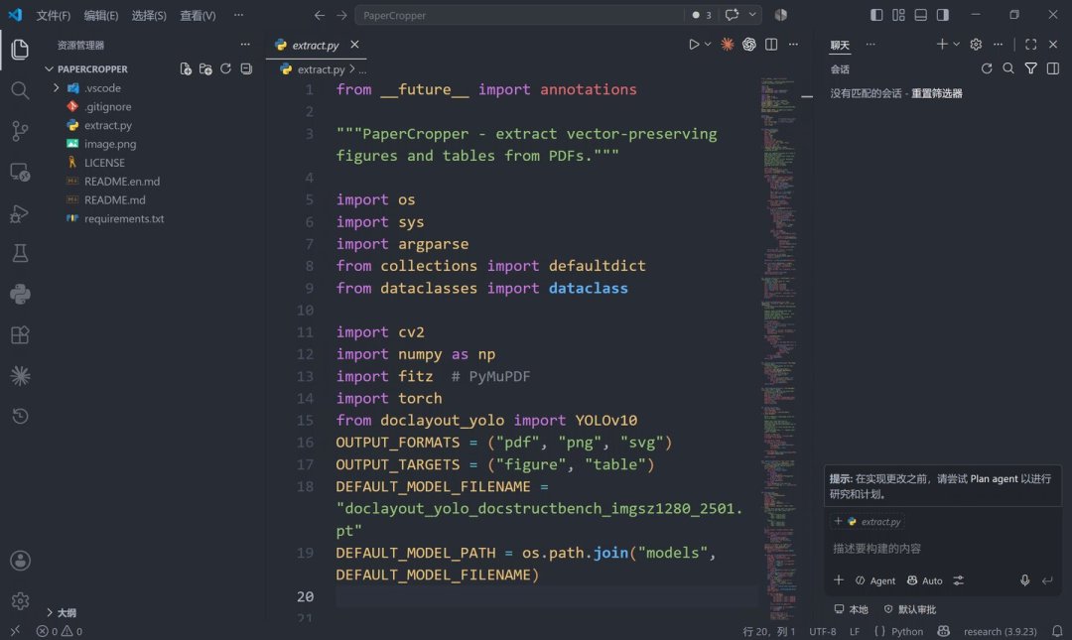
Task: Open the Manage gear in activity bar
Action: 20,601
